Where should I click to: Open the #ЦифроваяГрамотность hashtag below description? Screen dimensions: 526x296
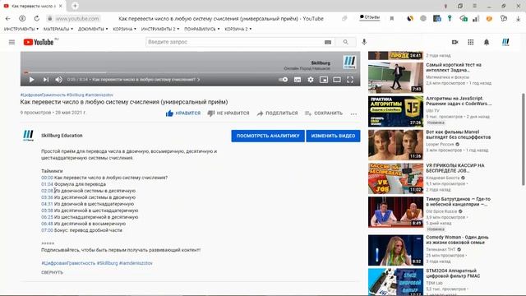click(x=68, y=263)
